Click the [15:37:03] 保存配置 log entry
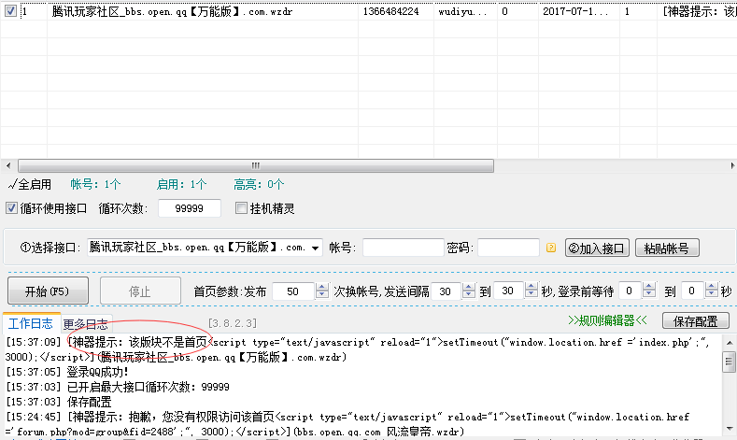This screenshot has width=737, height=440. point(59,402)
